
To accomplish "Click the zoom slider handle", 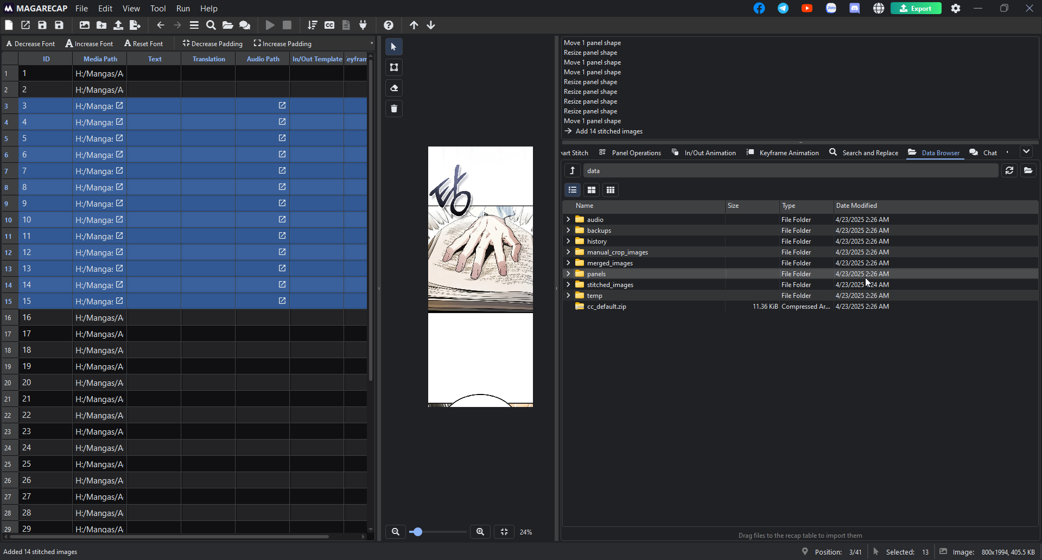I will [417, 532].
